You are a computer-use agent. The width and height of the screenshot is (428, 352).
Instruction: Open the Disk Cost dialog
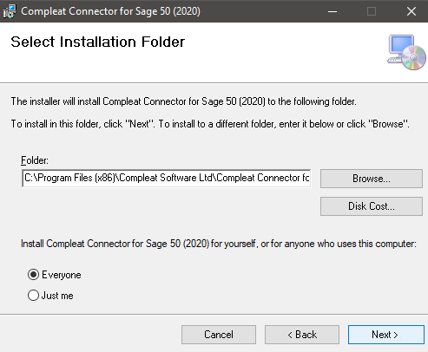[372, 206]
